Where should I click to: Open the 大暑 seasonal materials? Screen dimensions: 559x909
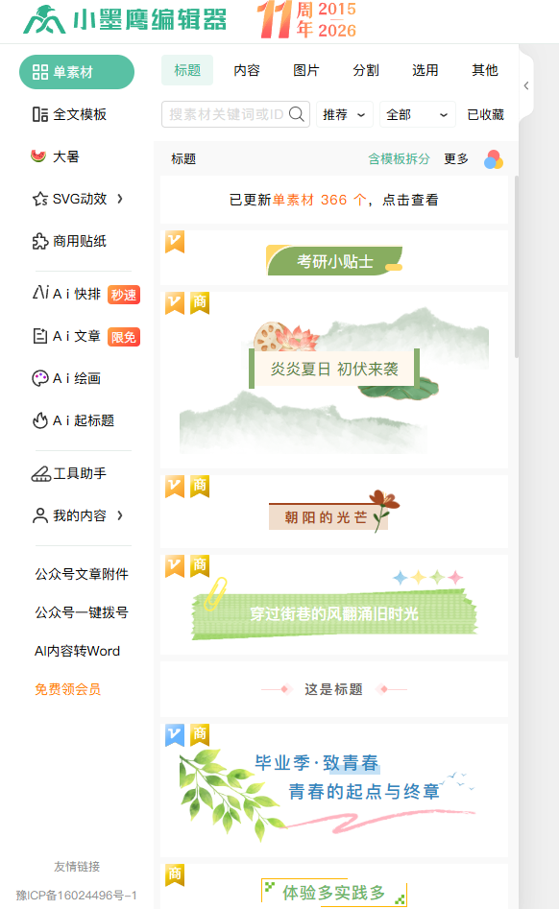pyautogui.click(x=65, y=156)
